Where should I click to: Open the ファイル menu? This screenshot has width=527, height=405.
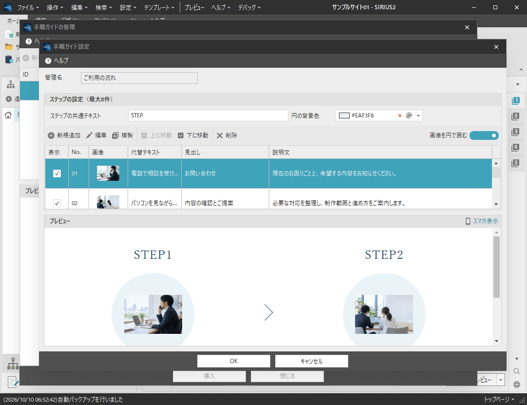(x=28, y=7)
